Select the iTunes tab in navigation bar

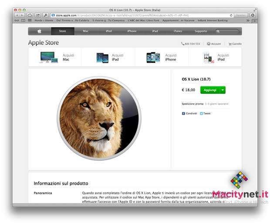point(178,31)
